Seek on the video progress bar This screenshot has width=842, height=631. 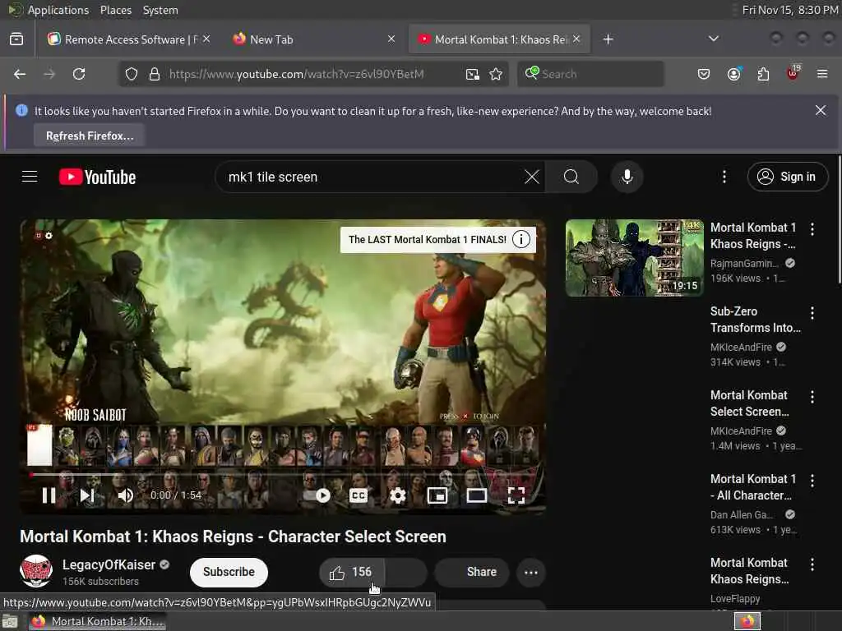click(284, 475)
